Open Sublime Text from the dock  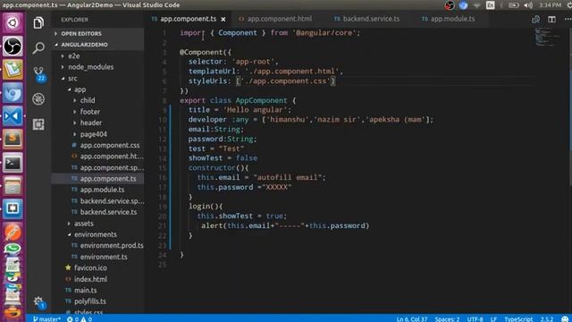pyautogui.click(x=13, y=140)
